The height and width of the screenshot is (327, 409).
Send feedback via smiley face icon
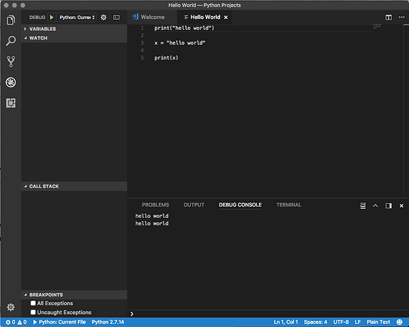tap(399, 322)
